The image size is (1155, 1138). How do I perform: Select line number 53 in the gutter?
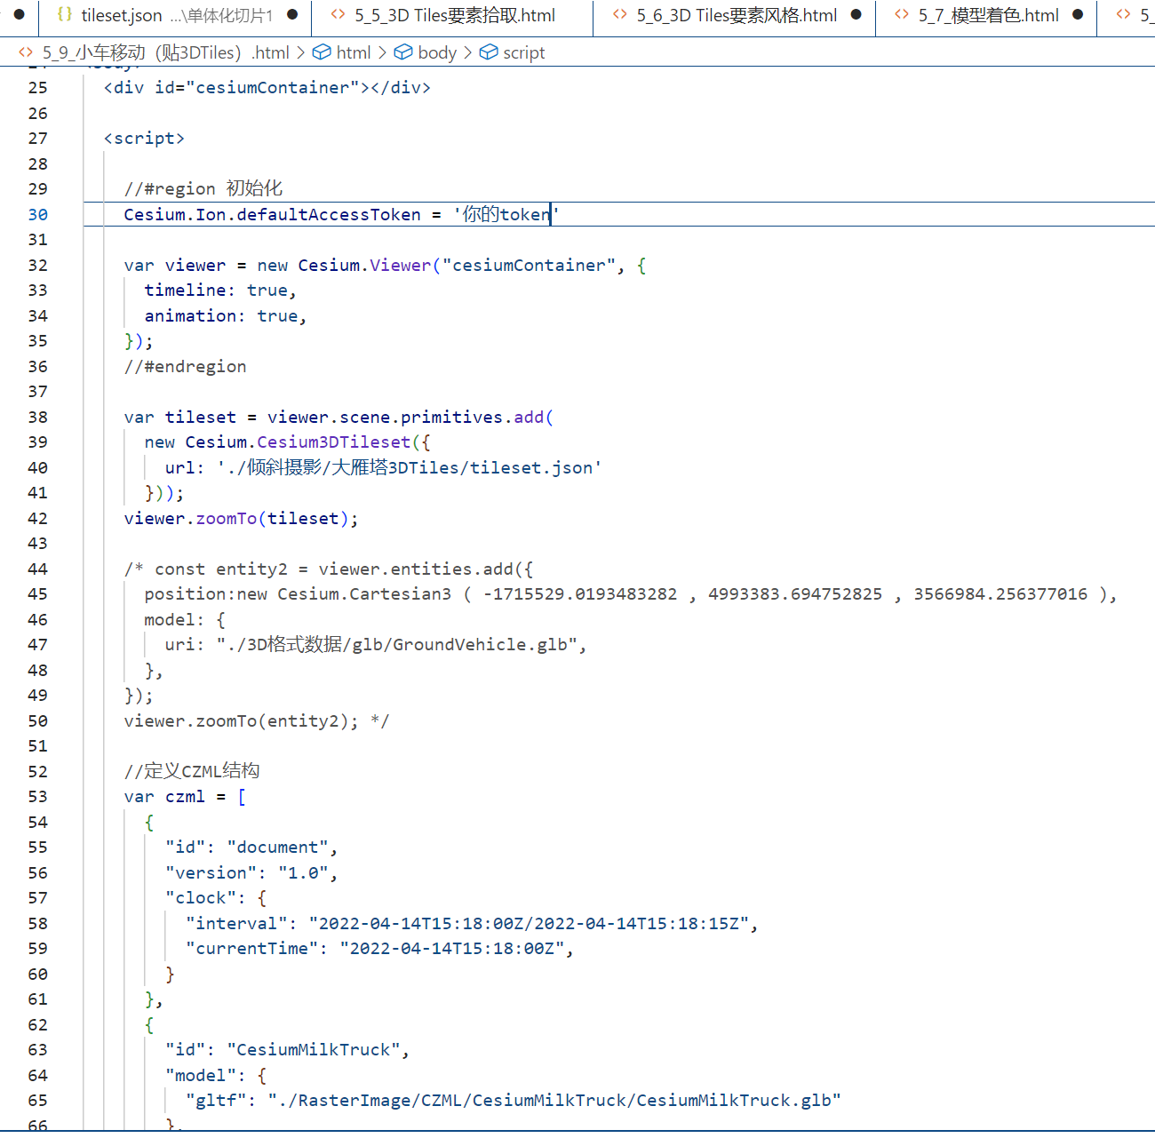point(38,797)
